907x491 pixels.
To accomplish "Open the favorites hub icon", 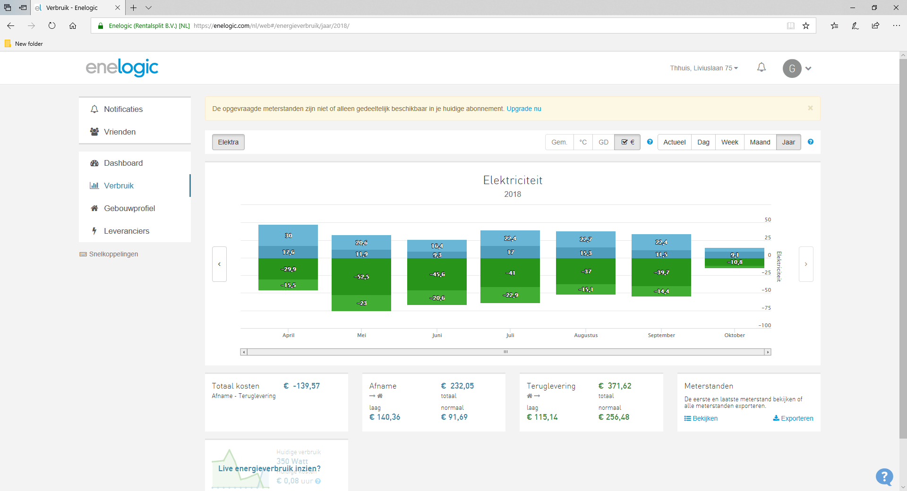I will [835, 25].
